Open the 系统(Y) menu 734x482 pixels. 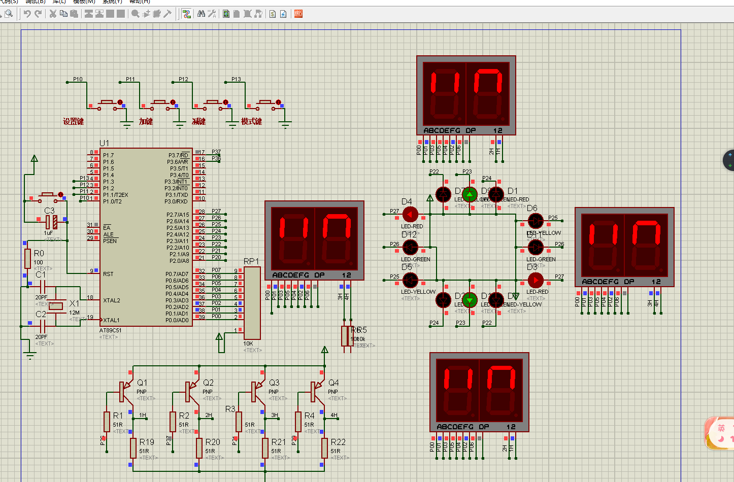(x=112, y=2)
